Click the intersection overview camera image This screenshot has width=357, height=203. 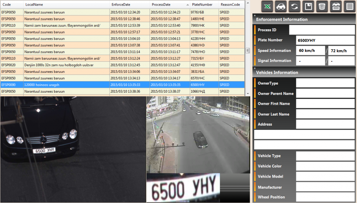(x=198, y=134)
